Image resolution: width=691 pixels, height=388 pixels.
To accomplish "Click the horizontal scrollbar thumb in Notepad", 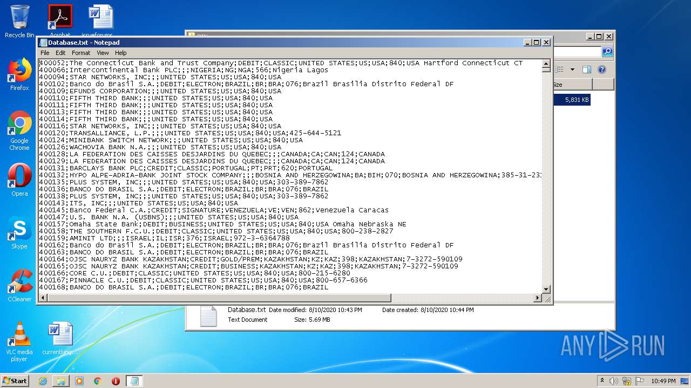I will click(219, 298).
